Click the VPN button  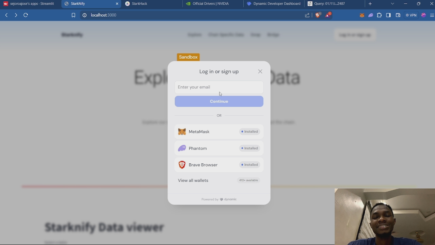(411, 15)
